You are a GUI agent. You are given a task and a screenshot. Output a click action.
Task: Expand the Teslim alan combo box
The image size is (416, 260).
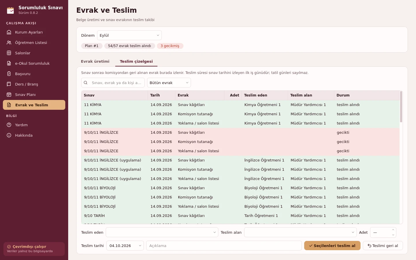pyautogui.click(x=300, y=232)
